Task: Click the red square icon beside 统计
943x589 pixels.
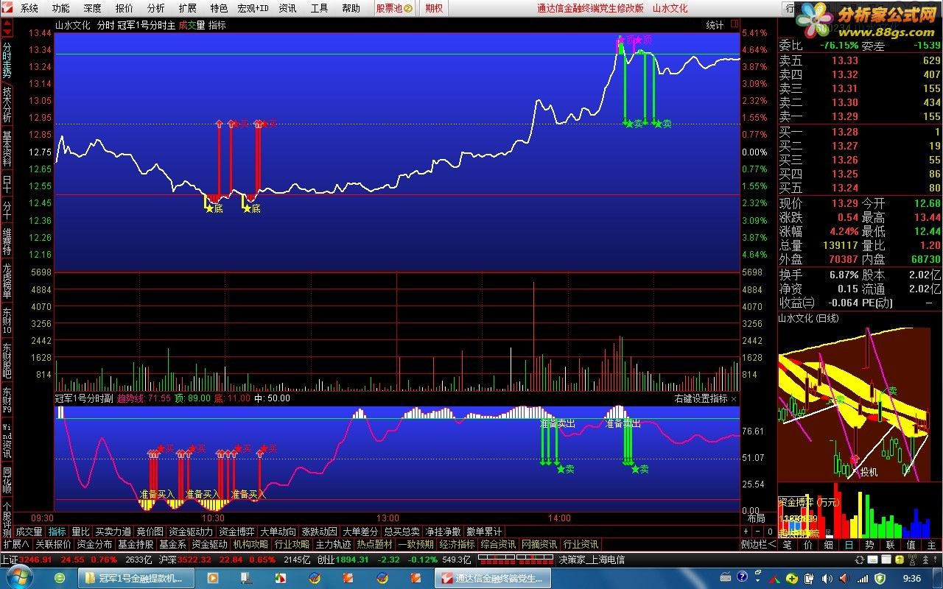Action: (735, 25)
